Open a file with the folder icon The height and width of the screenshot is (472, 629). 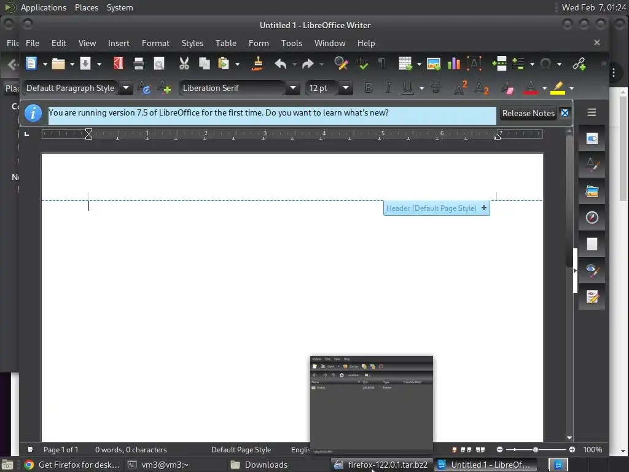click(x=58, y=63)
